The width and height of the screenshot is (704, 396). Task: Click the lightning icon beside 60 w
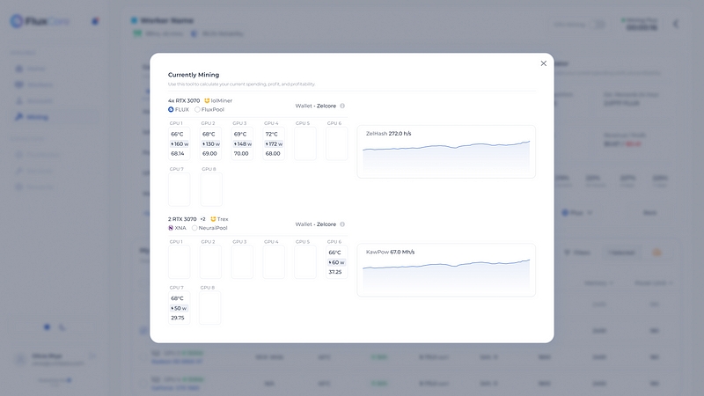point(330,262)
